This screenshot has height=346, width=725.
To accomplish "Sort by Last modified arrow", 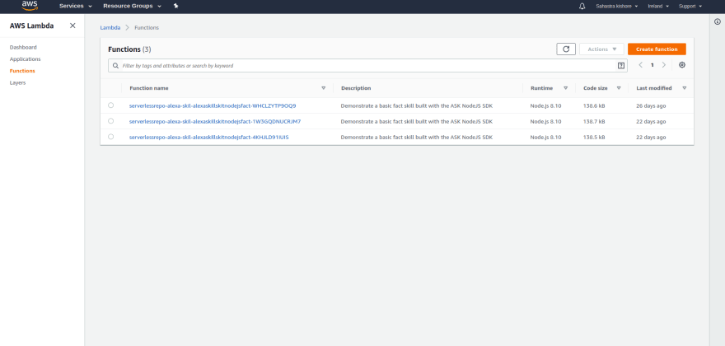I will click(x=685, y=88).
